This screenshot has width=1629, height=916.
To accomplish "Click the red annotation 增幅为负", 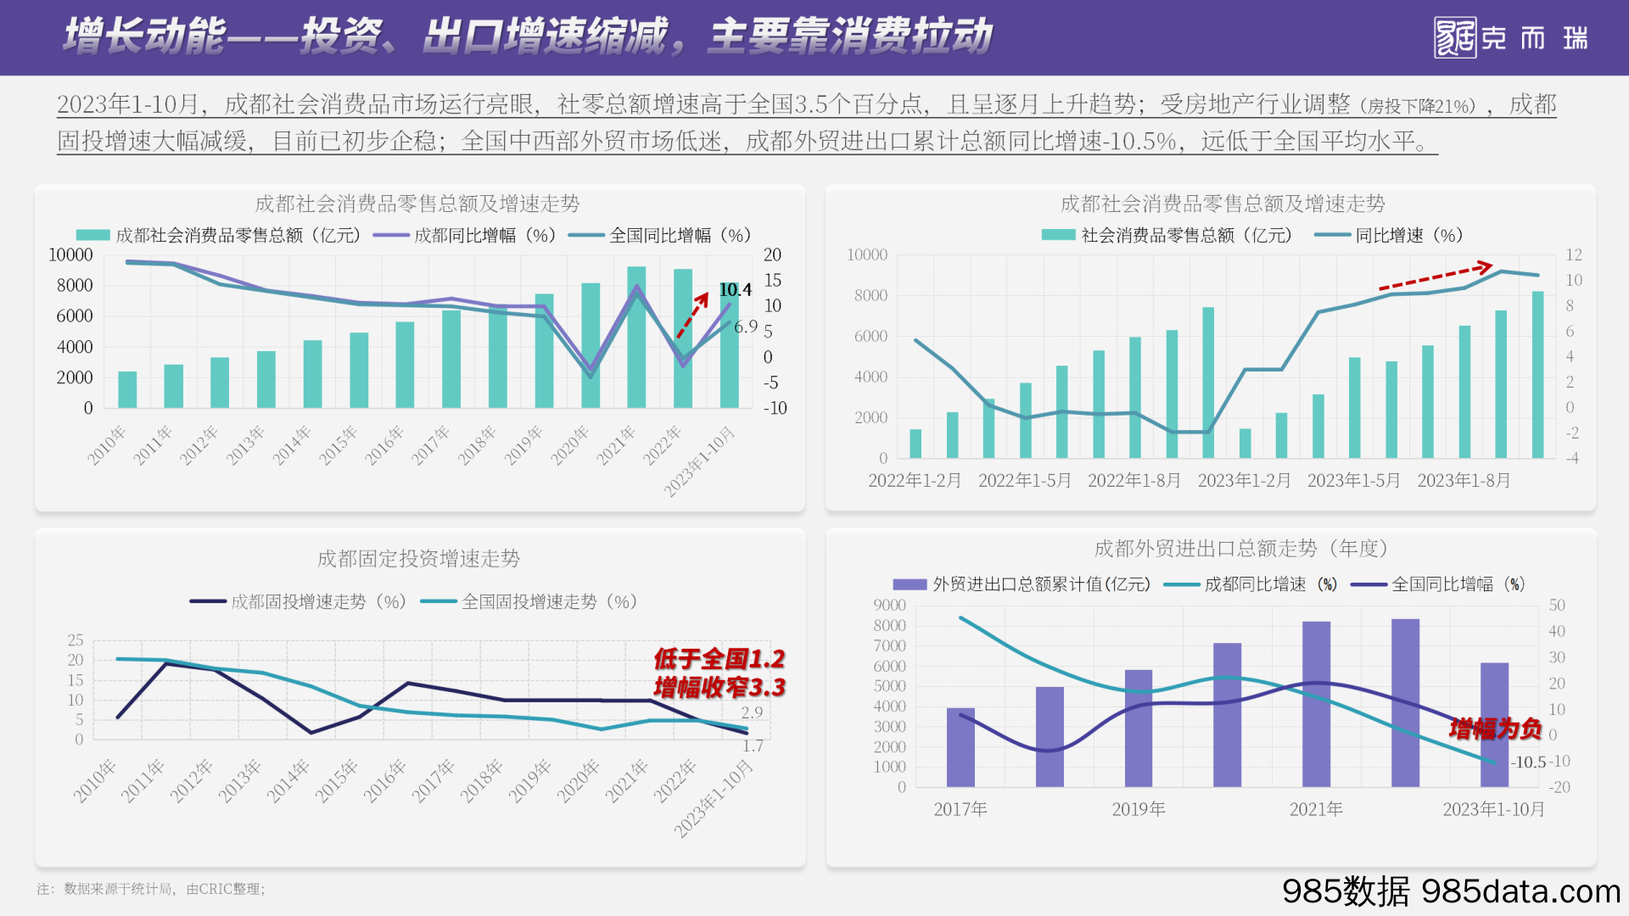I will point(1495,728).
